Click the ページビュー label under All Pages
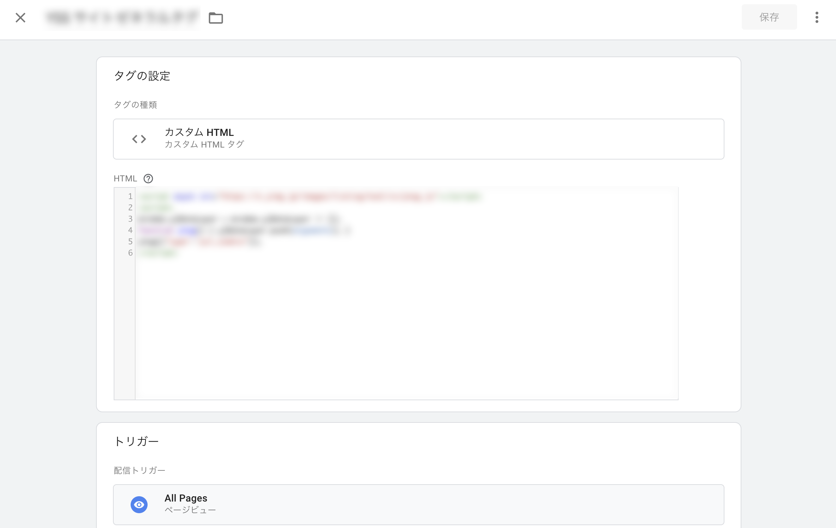 190,510
